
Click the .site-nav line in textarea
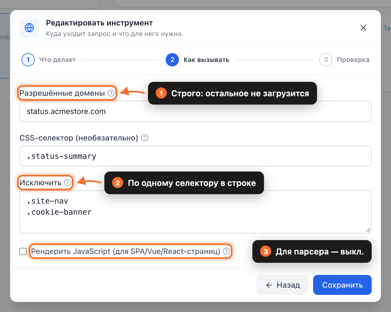(47, 201)
